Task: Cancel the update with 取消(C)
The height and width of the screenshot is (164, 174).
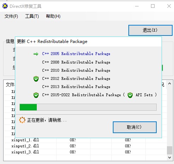Action: (x=135, y=127)
